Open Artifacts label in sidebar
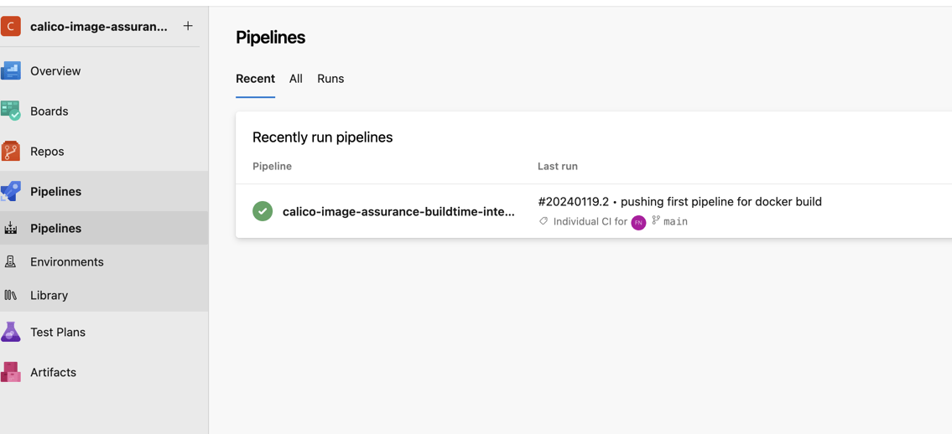 (x=54, y=372)
